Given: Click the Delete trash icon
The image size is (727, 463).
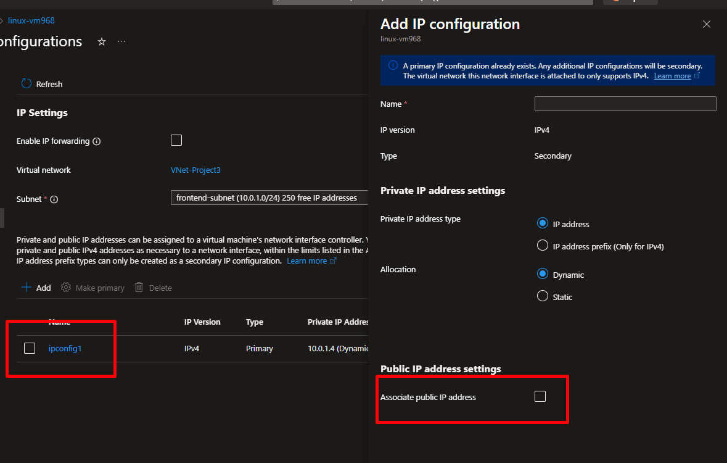Looking at the screenshot, I should pyautogui.click(x=139, y=288).
